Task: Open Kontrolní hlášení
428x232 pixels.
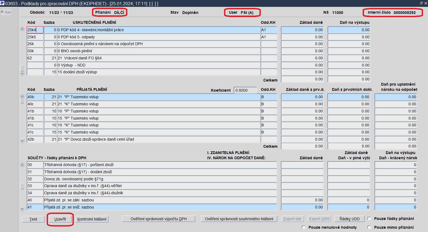Action: click(x=92, y=219)
